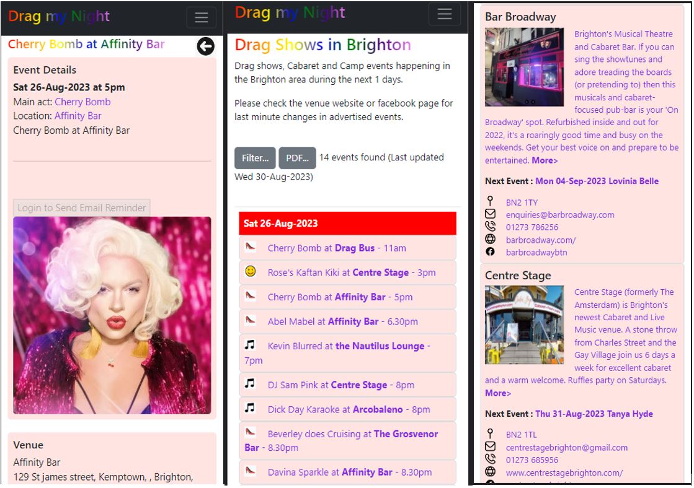Click location pin icon next to BN2 1TY
The image size is (694, 488).
tap(490, 202)
